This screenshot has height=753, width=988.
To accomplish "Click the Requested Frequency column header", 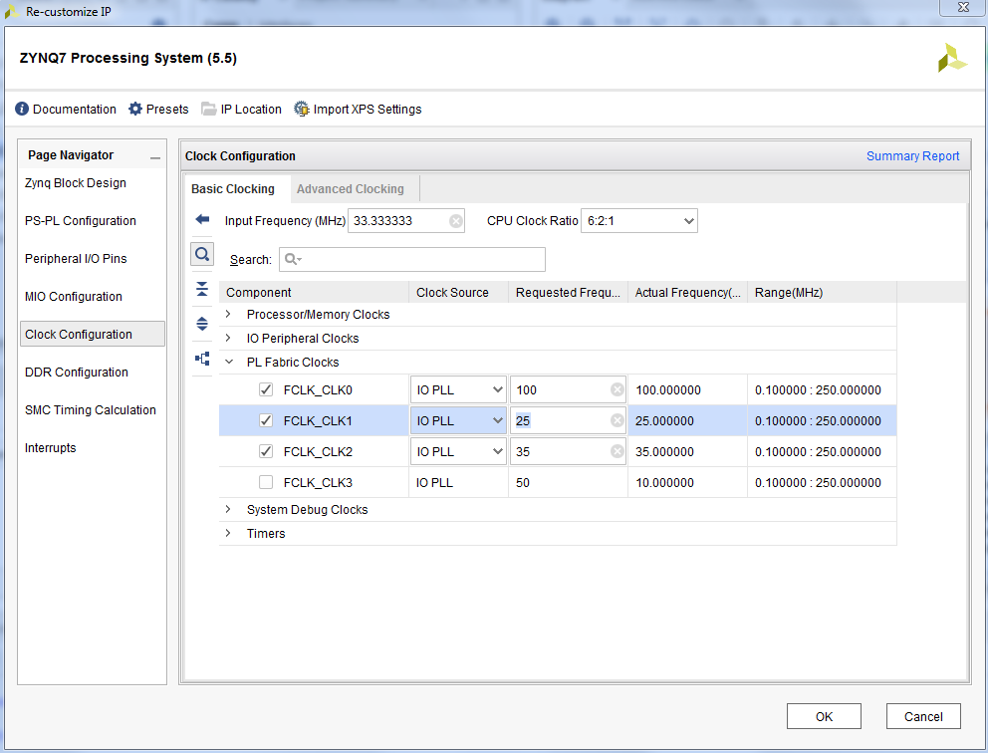I will [x=568, y=293].
